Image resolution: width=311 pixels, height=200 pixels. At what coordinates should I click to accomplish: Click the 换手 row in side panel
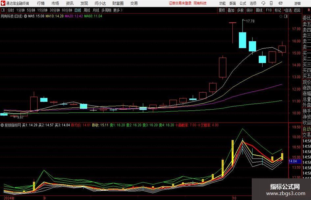pyautogui.click(x=307, y=111)
